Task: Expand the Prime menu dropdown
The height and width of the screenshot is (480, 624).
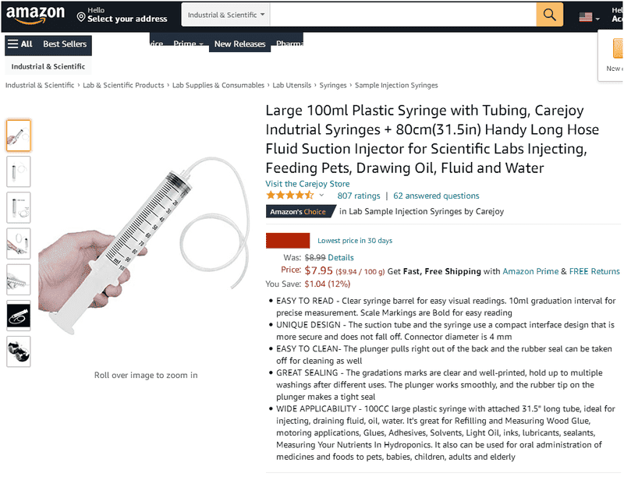Action: [188, 44]
